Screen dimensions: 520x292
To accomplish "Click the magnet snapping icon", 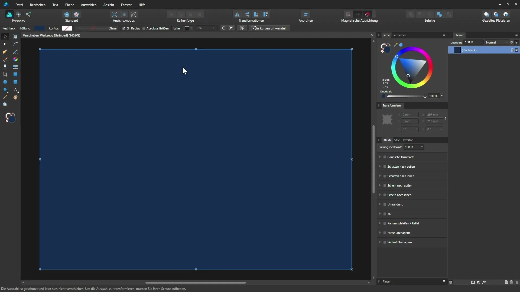I will (368, 14).
